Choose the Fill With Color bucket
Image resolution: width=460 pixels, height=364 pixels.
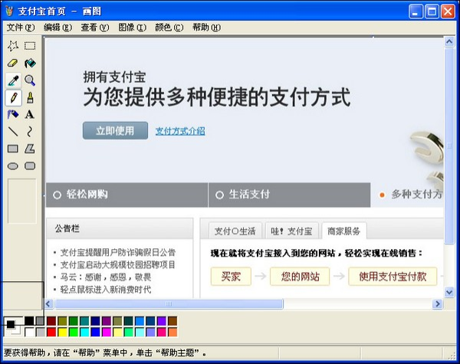tap(30, 63)
